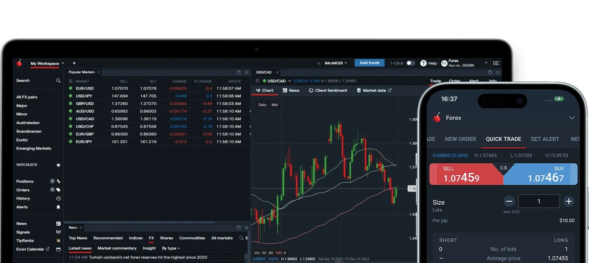Viewport: 589px width, 263px height.
Task: Expand the My Workspace dropdown
Action: coord(63,64)
